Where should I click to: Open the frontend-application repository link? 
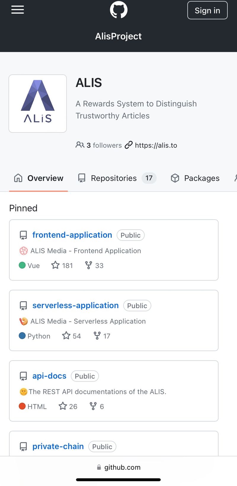tap(72, 235)
